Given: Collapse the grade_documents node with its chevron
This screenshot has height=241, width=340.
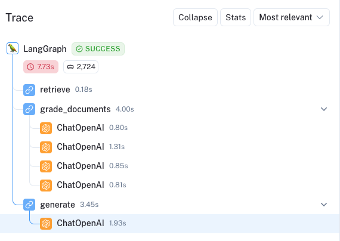Looking at the screenshot, I should tap(324, 109).
